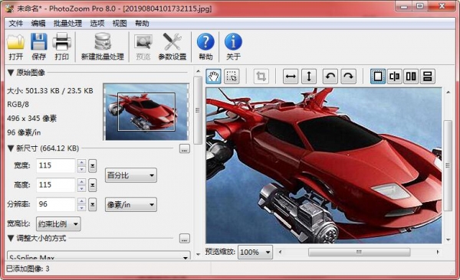Start 新建批量处理 new batch process
Viewport: 460px width, 280px height.
coord(103,47)
